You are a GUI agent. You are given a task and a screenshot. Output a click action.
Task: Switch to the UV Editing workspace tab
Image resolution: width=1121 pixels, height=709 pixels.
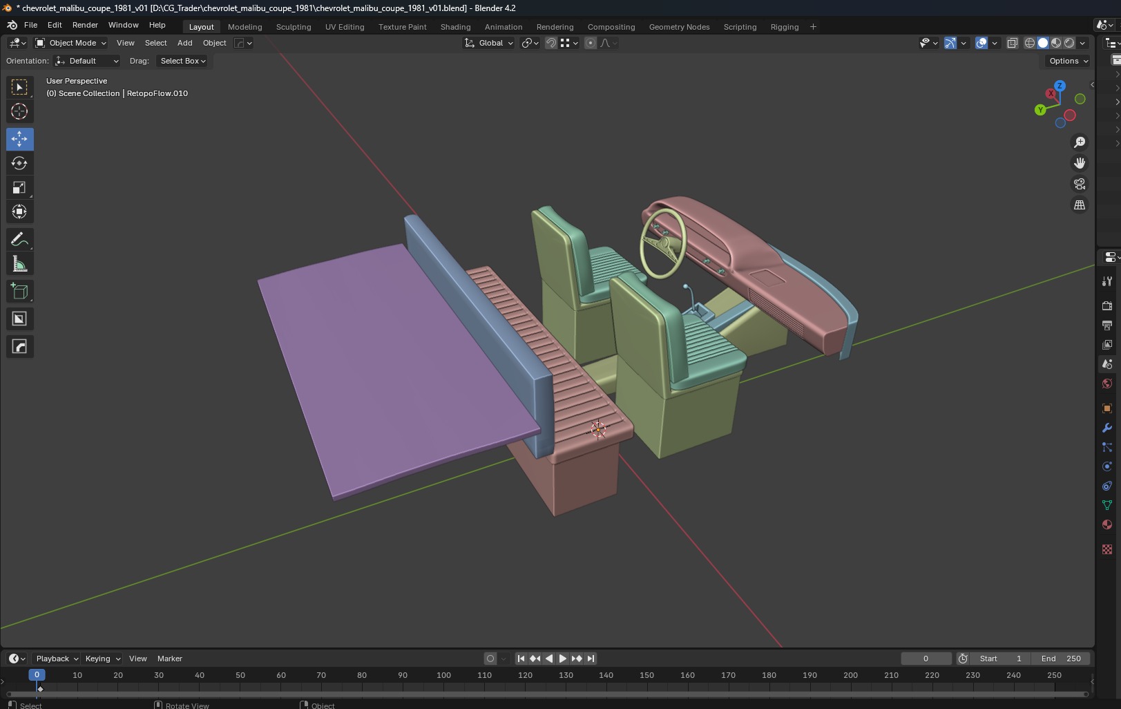click(345, 27)
